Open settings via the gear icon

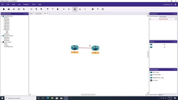tap(93, 9)
